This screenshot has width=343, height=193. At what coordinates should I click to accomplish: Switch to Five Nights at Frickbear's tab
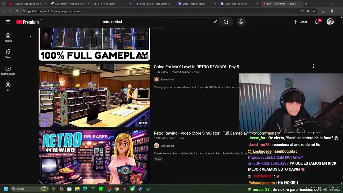(70, 4)
